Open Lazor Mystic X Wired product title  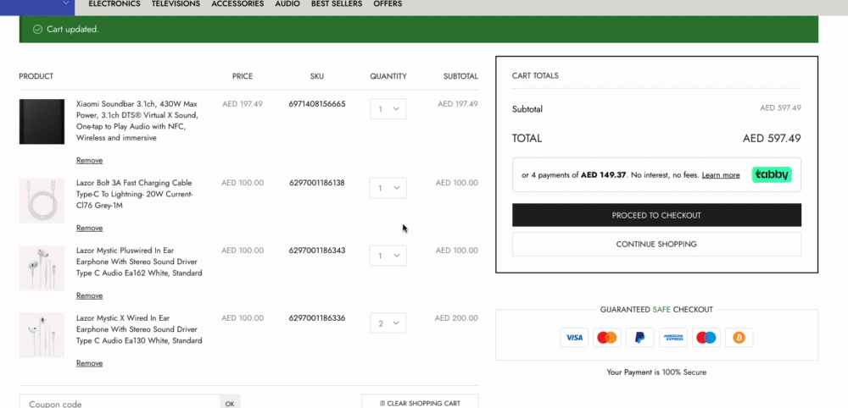[139, 329]
